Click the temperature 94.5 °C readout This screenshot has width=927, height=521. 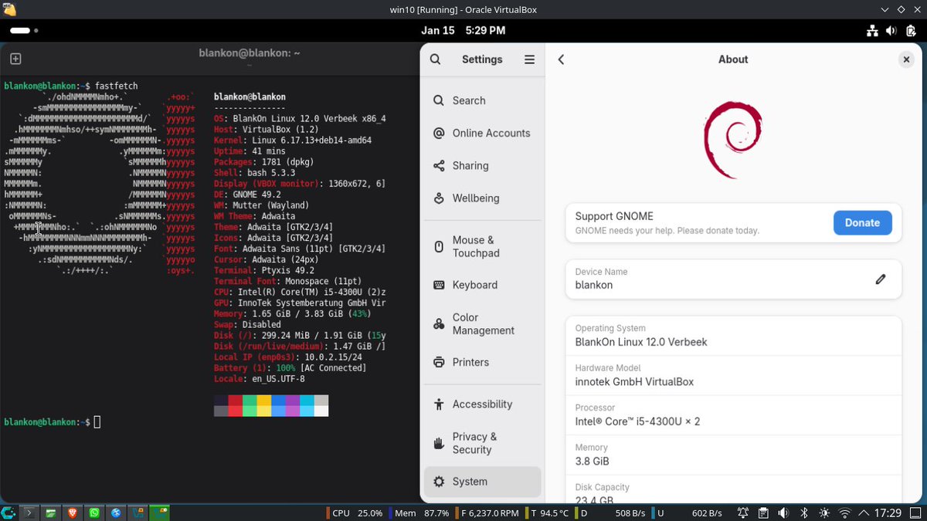point(548,513)
